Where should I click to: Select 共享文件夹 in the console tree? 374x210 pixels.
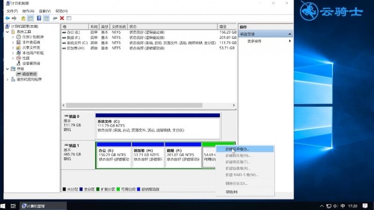[x=31, y=48]
